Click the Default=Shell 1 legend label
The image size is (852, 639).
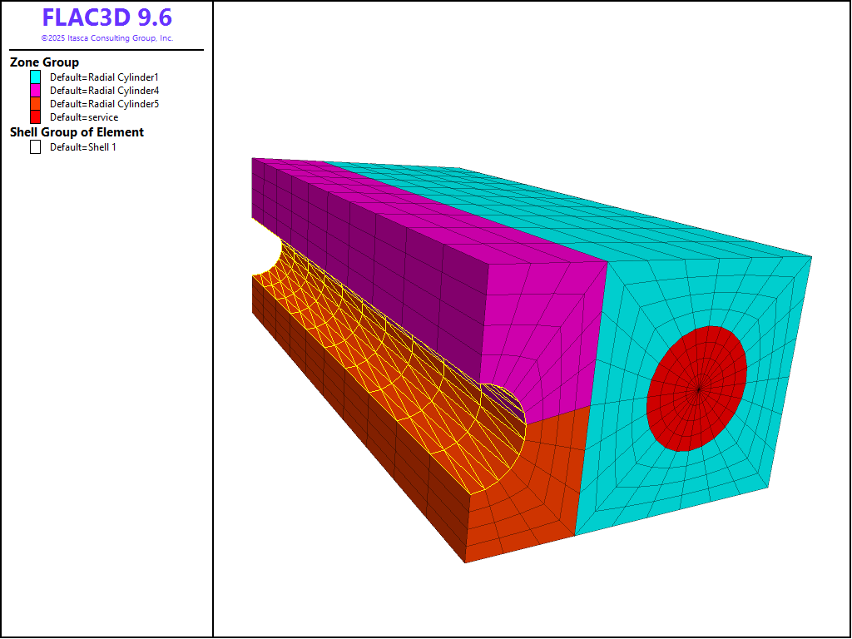coord(88,147)
